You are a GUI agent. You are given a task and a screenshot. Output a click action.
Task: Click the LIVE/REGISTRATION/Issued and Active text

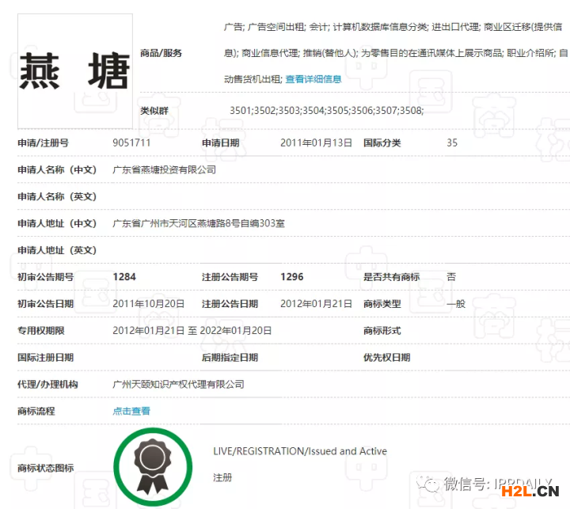[300, 451]
